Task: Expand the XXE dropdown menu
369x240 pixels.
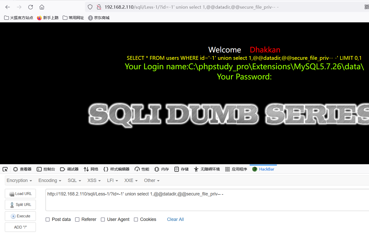Action: coord(131,180)
